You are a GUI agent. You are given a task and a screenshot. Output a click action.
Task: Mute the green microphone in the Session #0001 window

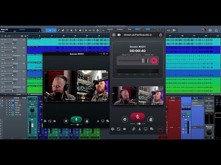[76, 120]
